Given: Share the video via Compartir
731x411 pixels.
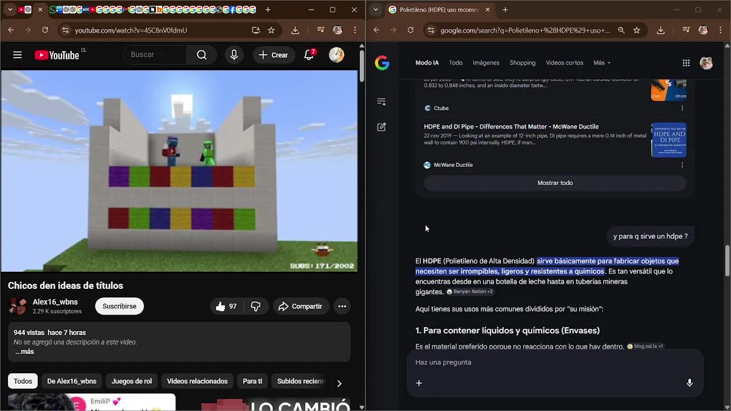Looking at the screenshot, I should (300, 307).
